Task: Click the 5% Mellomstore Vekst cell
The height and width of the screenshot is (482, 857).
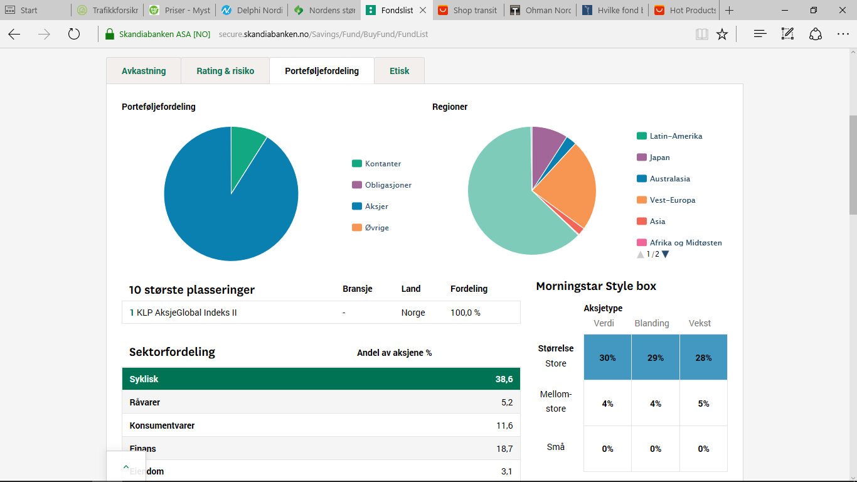Action: (x=703, y=404)
